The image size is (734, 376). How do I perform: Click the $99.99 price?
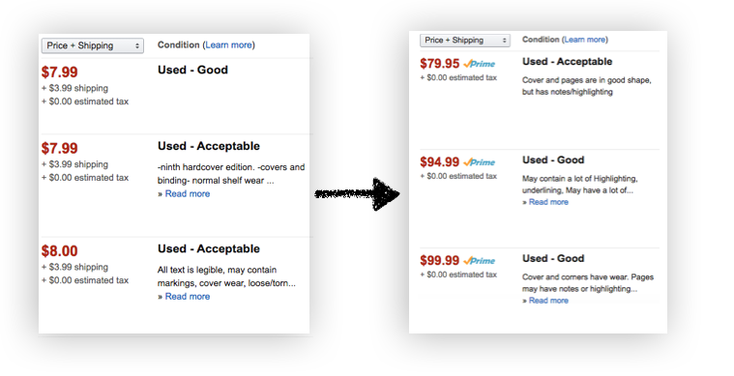click(440, 260)
